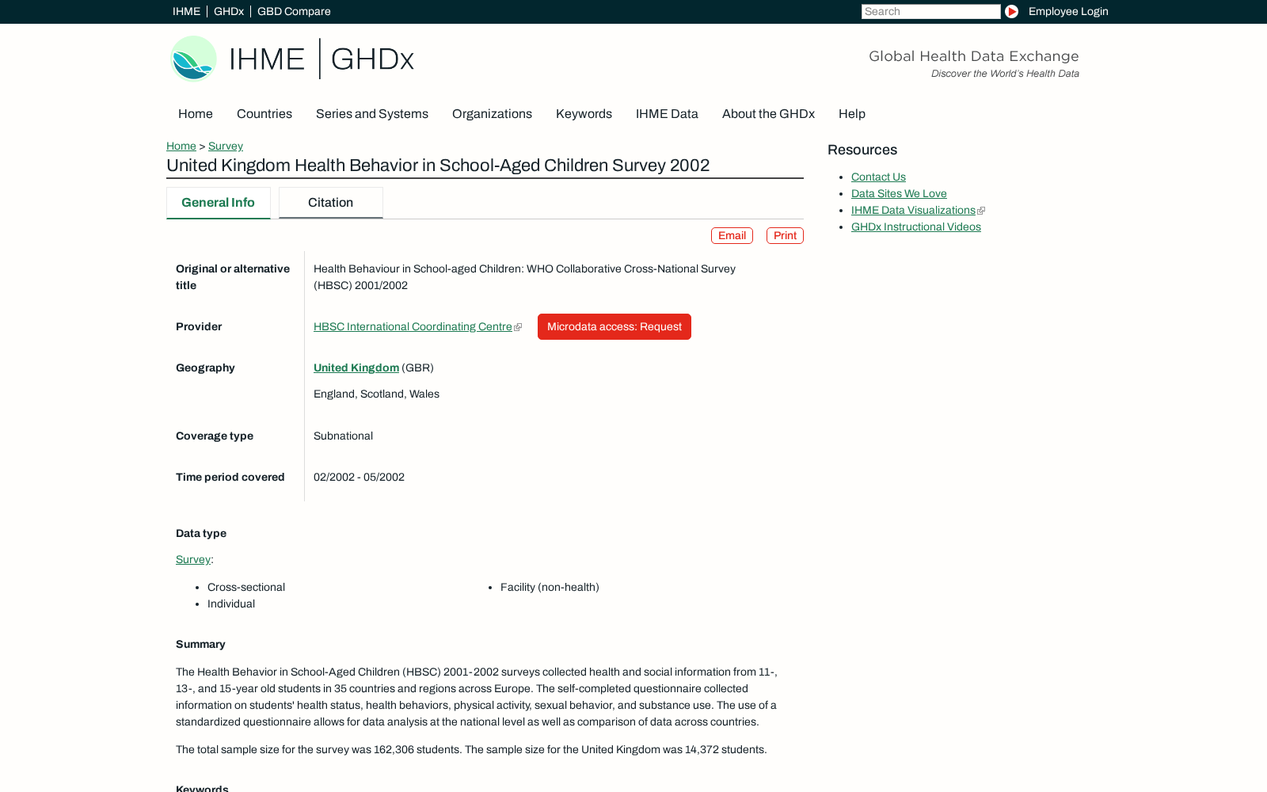
Task: Open the GHDx link in top bar
Action: tap(229, 11)
